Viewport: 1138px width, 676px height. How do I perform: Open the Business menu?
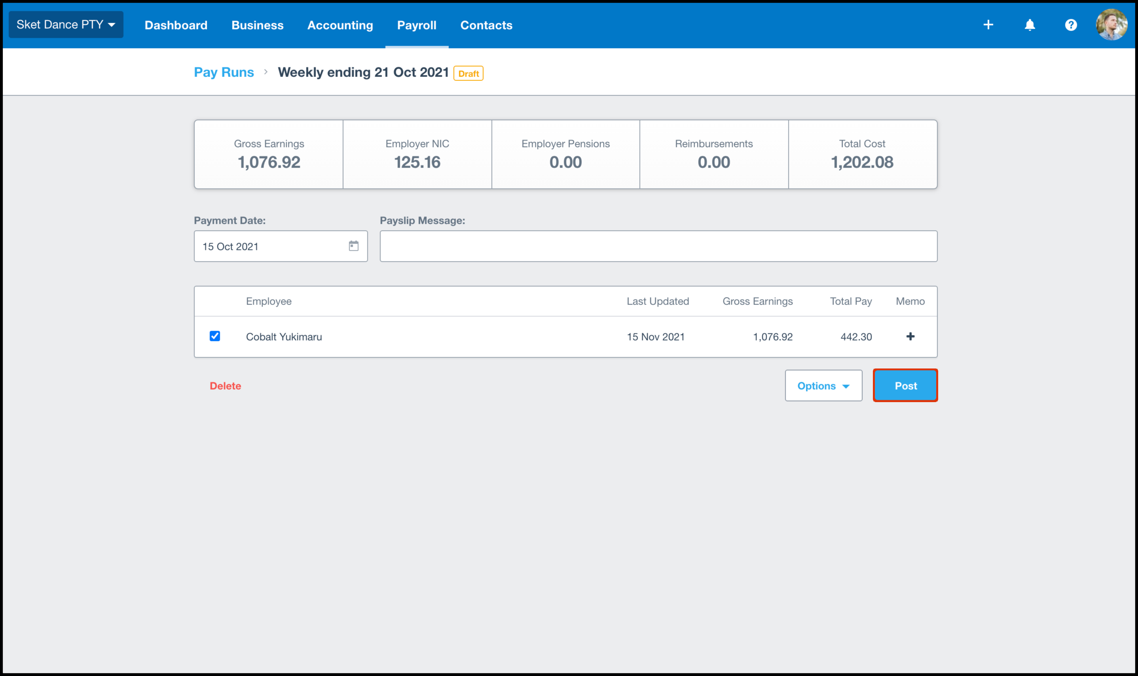click(x=257, y=25)
